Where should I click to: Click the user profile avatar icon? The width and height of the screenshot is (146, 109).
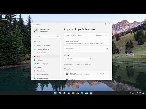coord(36,30)
